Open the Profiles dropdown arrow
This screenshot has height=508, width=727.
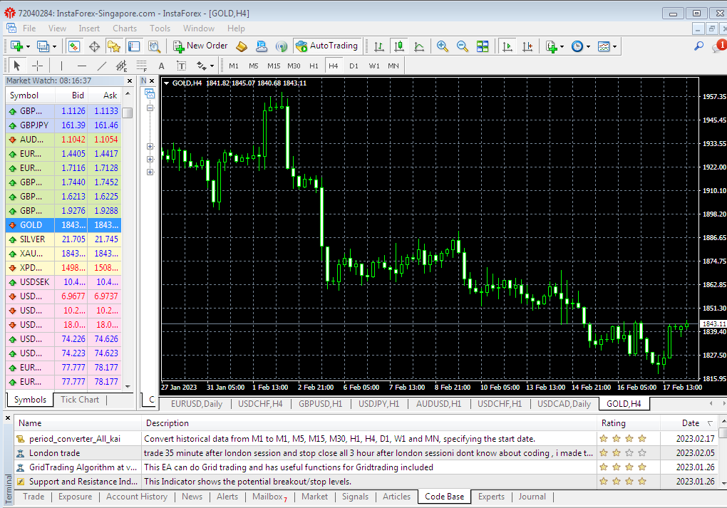click(x=54, y=47)
